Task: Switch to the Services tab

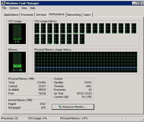Action: [41, 15]
